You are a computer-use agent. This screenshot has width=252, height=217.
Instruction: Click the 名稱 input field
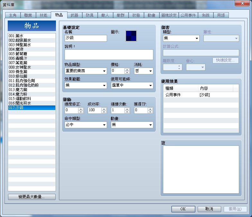pyautogui.click(x=85, y=38)
